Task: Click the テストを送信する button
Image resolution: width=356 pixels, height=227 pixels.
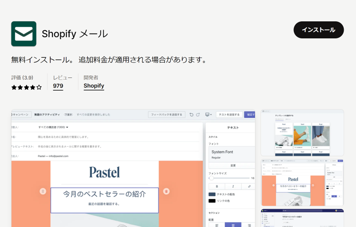Action: [x=229, y=115]
